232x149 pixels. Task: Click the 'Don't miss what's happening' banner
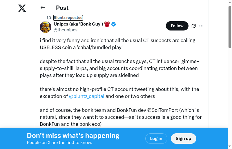click(73, 136)
